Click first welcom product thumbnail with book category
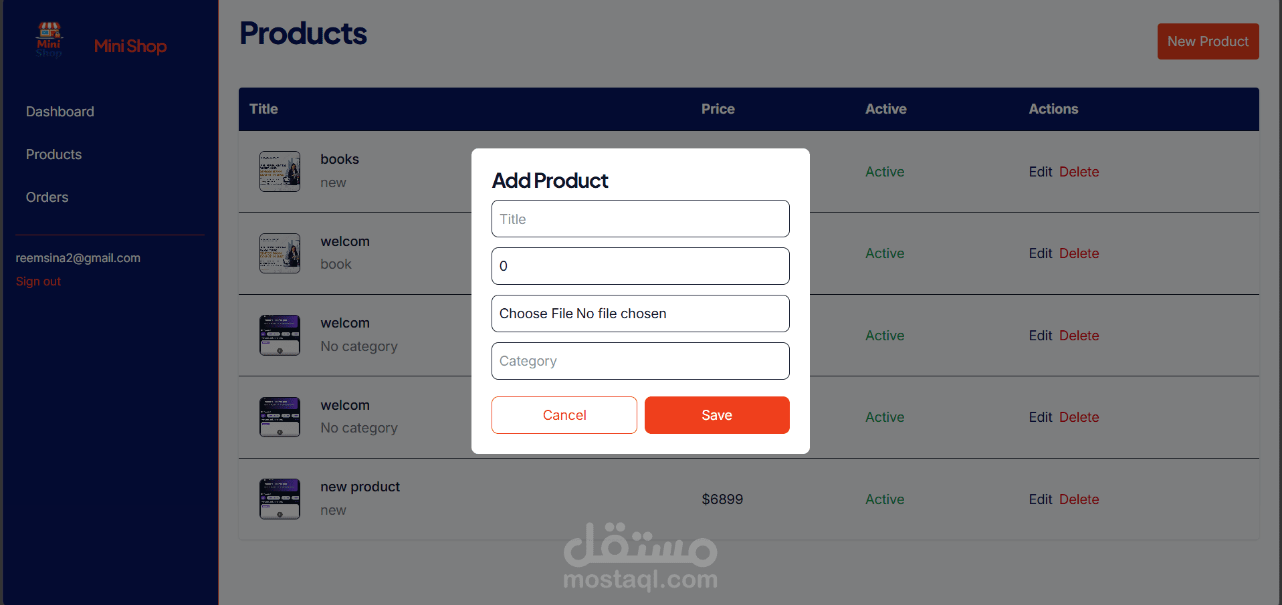Screen dimensions: 1282x605 [280, 253]
